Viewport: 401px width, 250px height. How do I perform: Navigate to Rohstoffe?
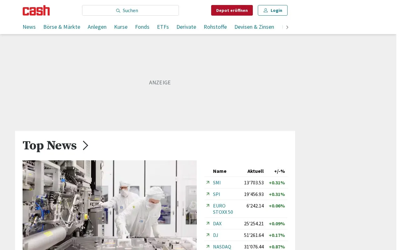pos(215,27)
